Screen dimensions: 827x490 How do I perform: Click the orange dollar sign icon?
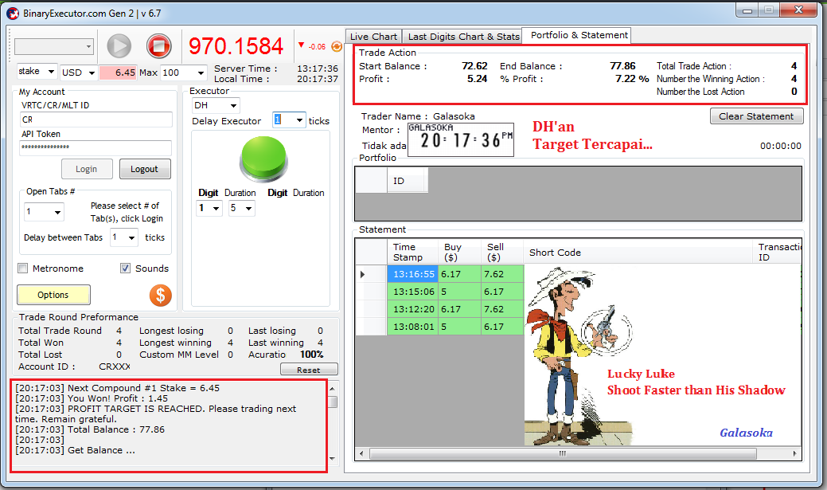(160, 295)
